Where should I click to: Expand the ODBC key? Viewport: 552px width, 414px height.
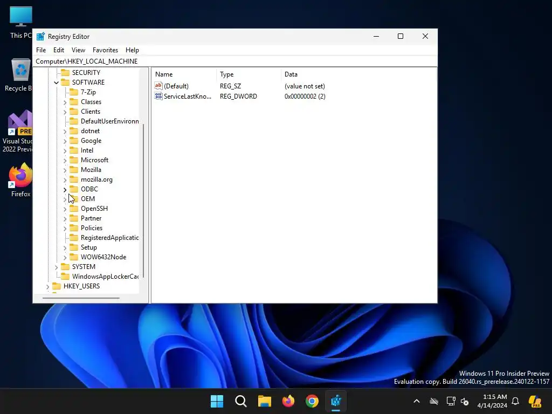pos(65,189)
